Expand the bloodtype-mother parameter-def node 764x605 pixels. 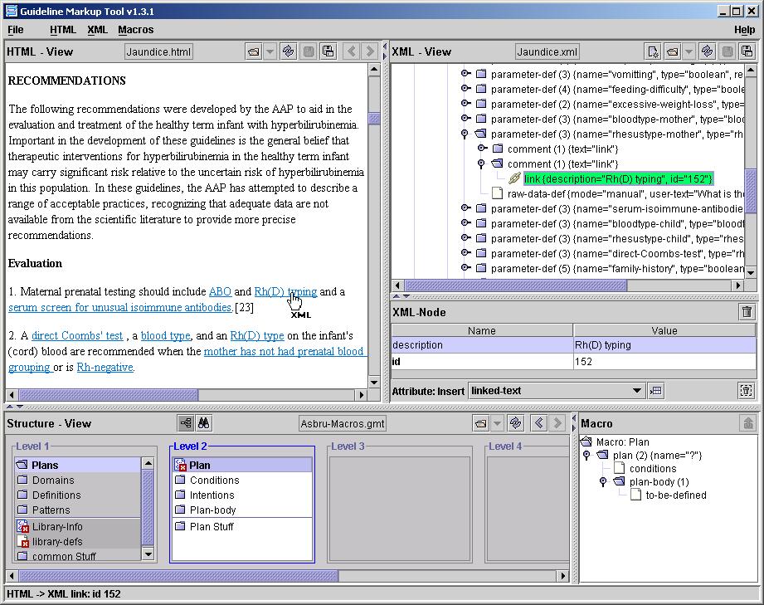[x=466, y=119]
